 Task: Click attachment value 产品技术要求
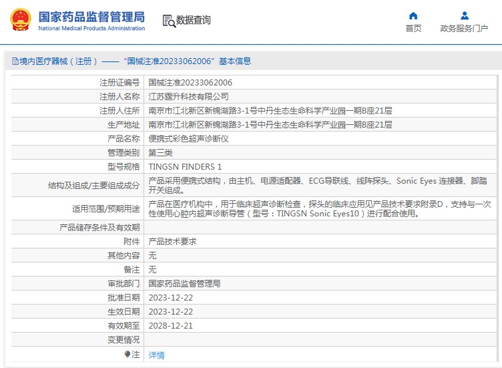(172, 242)
